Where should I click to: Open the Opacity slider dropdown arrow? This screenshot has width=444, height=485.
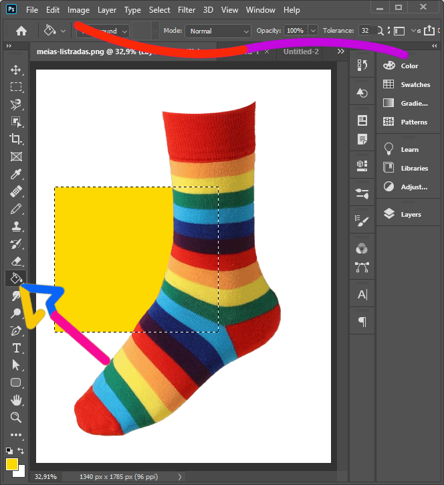point(313,31)
